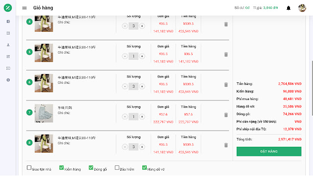Delete cart item 8 with trash icon
This screenshot has width=313, height=195.
tap(226, 145)
